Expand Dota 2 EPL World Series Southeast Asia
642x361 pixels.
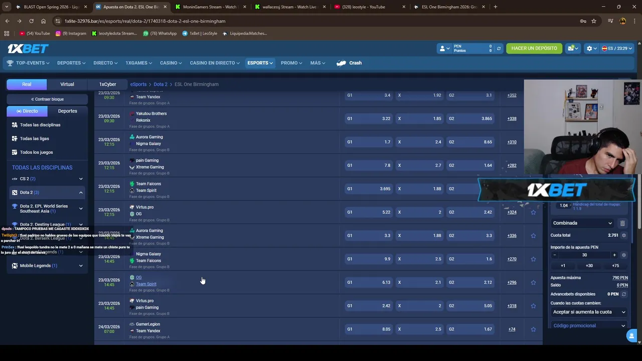(81, 209)
